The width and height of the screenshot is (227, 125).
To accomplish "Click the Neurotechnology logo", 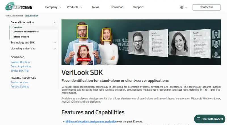I will 19,6.
